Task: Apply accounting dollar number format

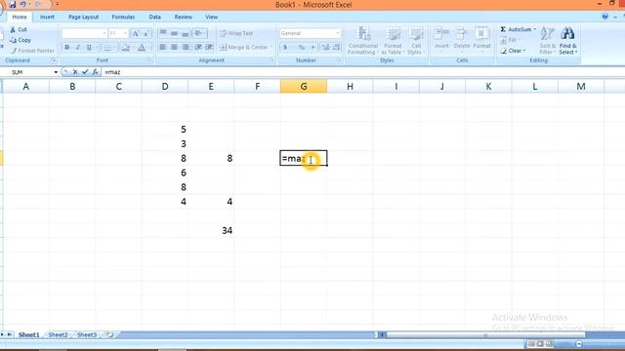Action: tap(285, 48)
